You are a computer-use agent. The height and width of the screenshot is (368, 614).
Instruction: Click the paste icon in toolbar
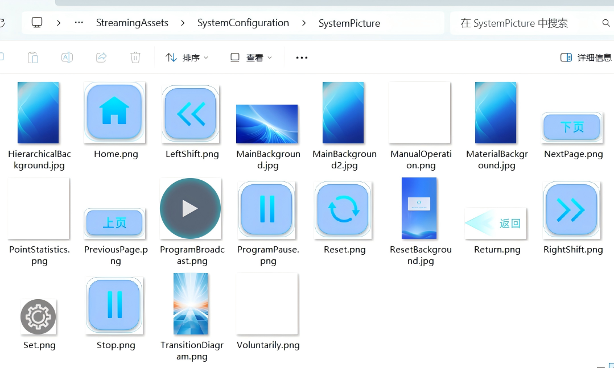[33, 57]
